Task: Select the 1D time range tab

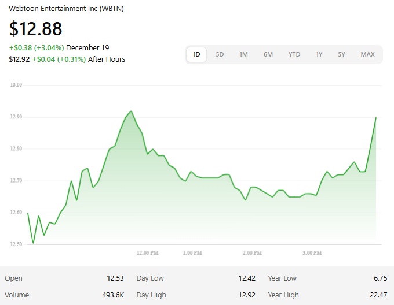Action: coord(196,54)
